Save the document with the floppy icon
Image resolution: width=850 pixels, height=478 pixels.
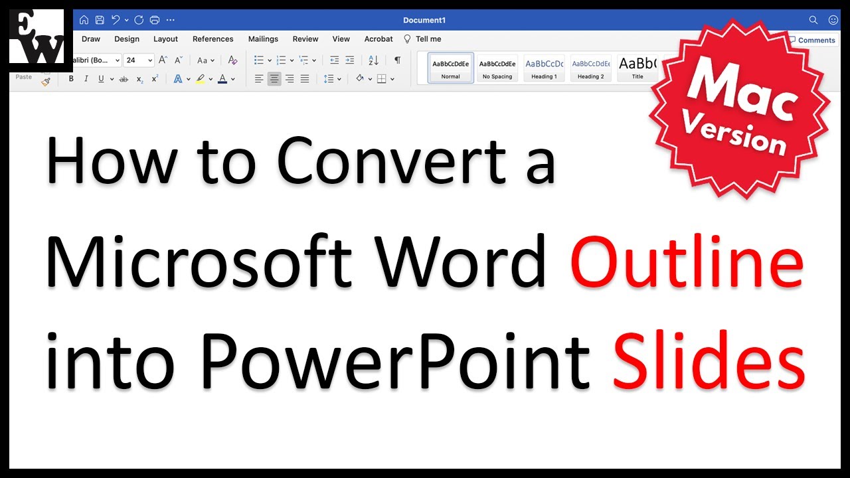(100, 20)
